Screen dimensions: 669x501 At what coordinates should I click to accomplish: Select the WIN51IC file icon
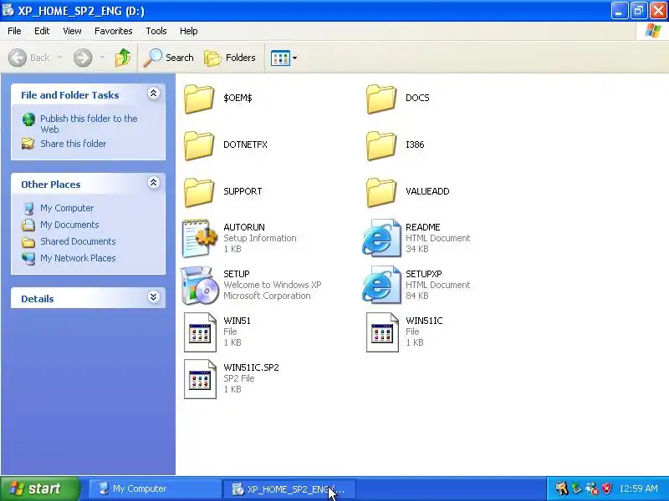click(382, 332)
